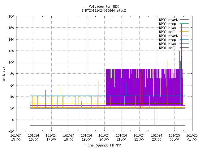198x148 pixels.
Task: Select the 'NPD2 bias' legend label
Action: click(x=167, y=28)
